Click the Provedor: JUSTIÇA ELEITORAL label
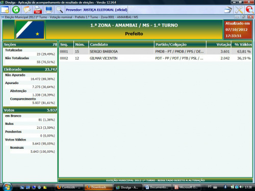The height and width of the screenshot is (191, 255). coord(96,10)
